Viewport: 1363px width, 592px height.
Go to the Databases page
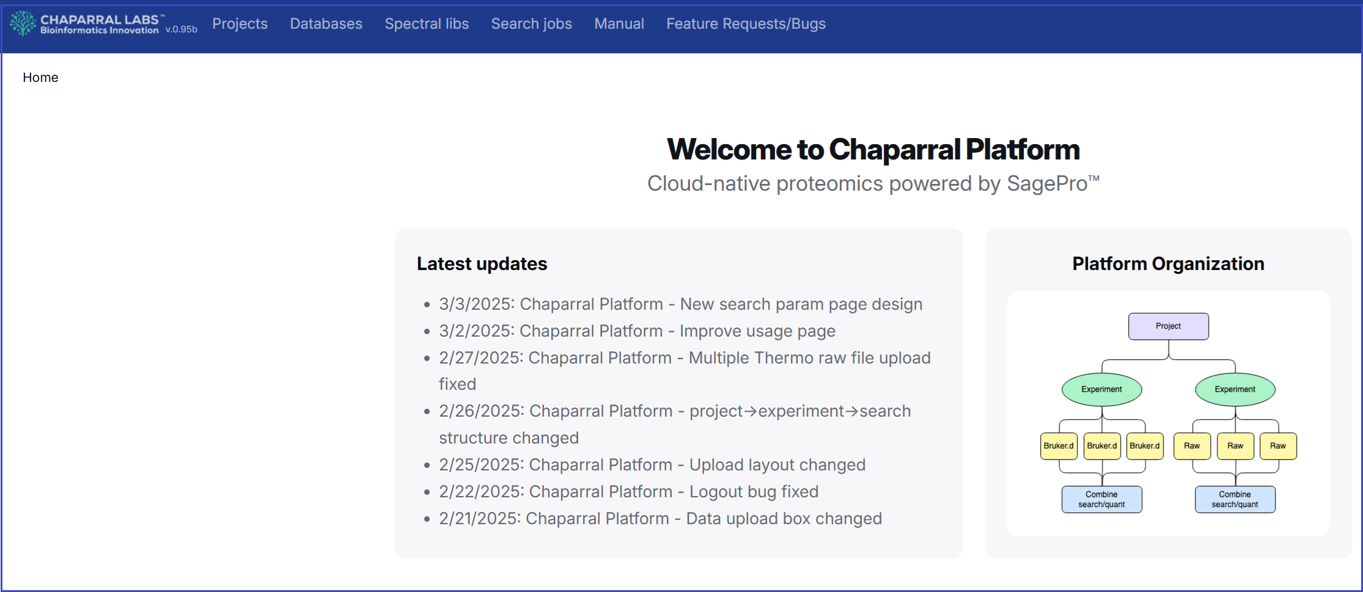[x=326, y=24]
